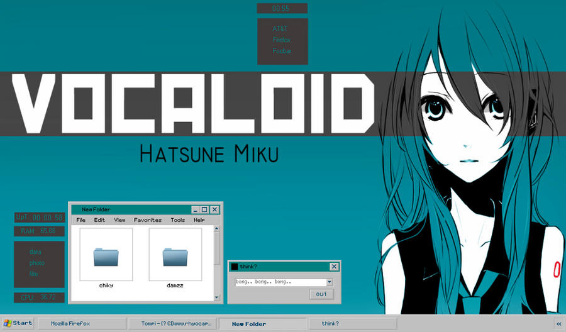Close the think? dialog
The height and width of the screenshot is (332, 566).
click(x=334, y=267)
